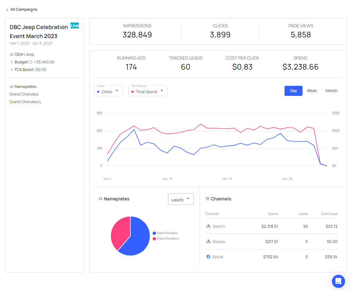Open the Clicks metric dropdown
This screenshot has height=290, width=353.
(108, 90)
